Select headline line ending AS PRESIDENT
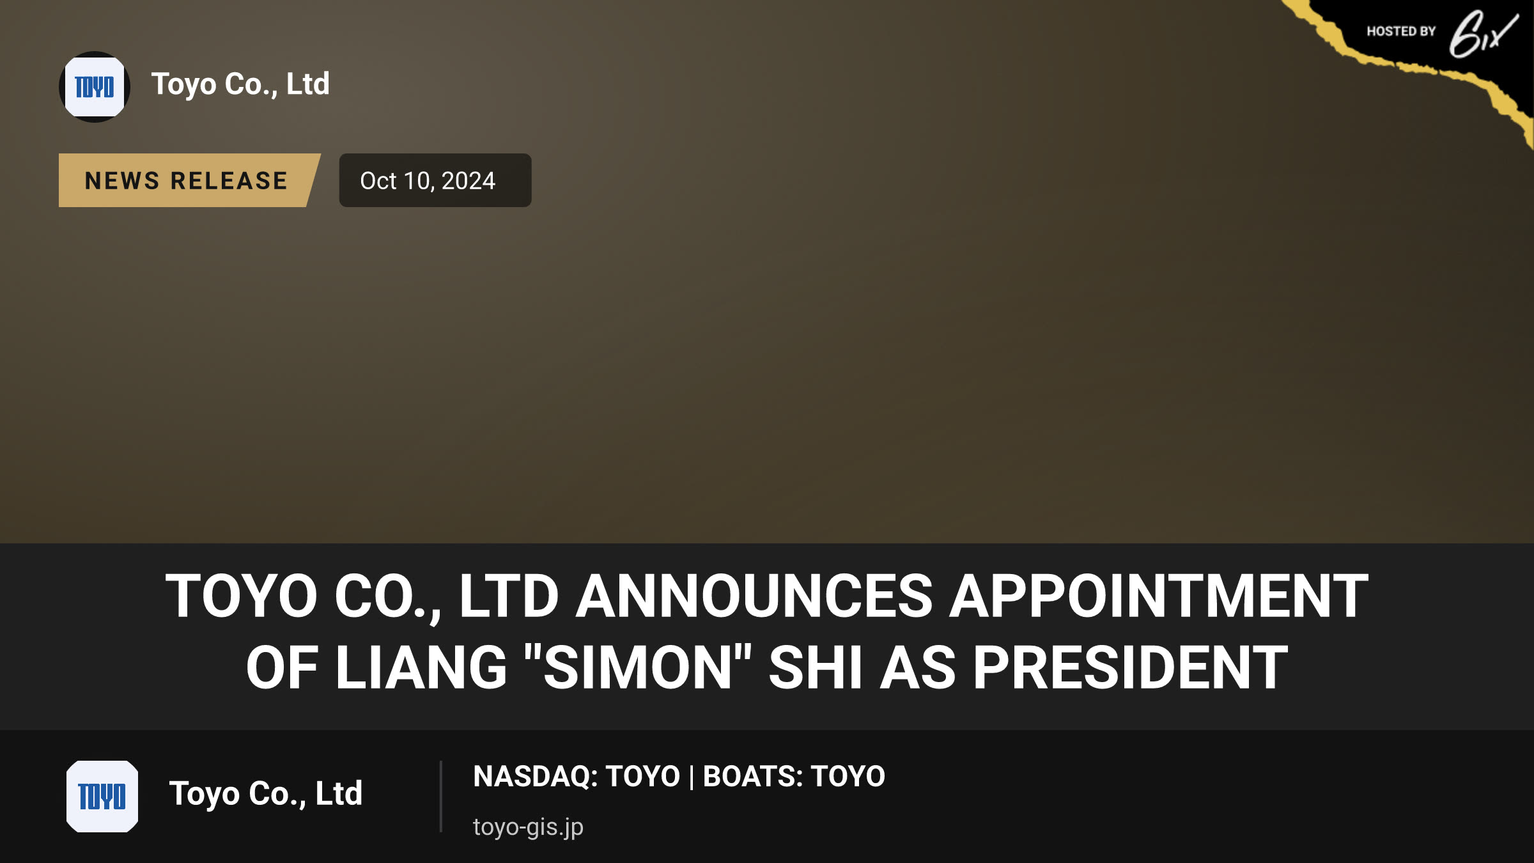This screenshot has height=863, width=1534. pos(767,667)
